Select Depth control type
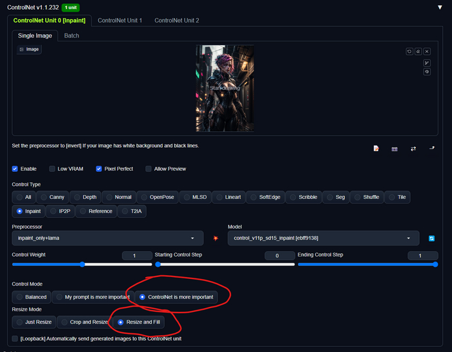 pos(85,197)
